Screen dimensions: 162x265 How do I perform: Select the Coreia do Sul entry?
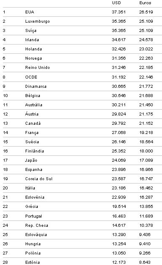(39, 178)
